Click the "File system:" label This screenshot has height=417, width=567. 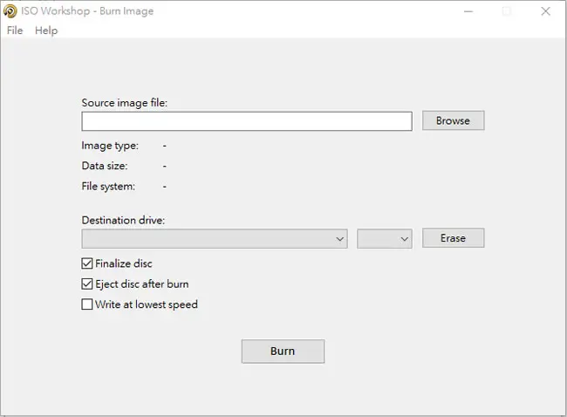[108, 187]
